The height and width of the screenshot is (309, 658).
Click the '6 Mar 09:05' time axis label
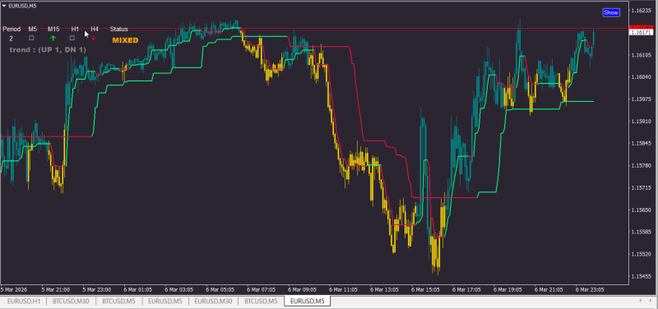(302, 290)
